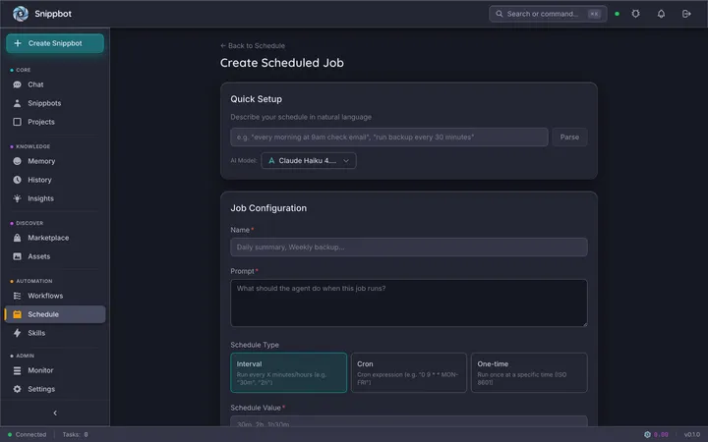Go to the Monitor menu label
Viewport: 708px width, 442px height.
[40, 370]
